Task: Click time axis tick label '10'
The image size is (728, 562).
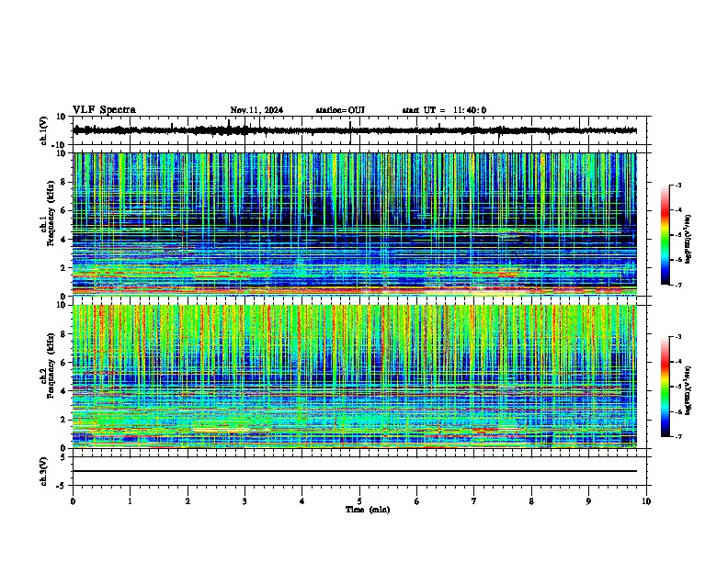Action: [x=646, y=501]
